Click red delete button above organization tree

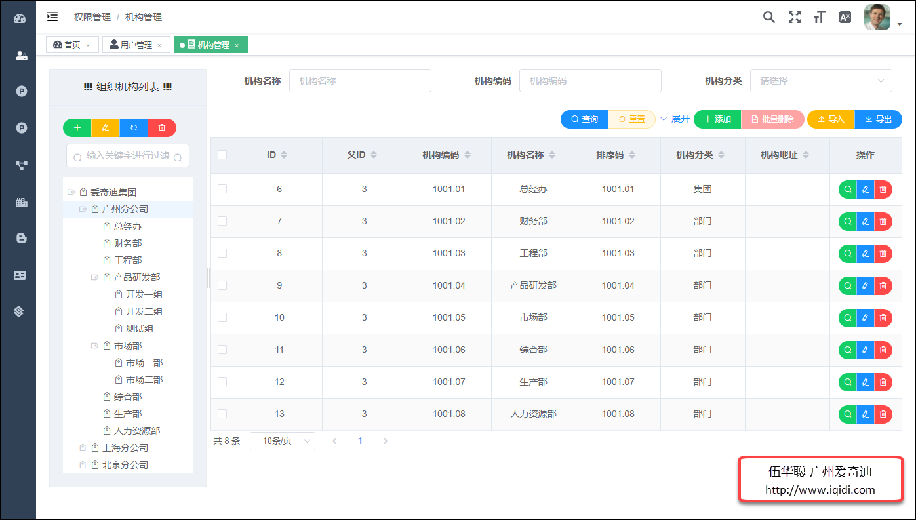162,128
